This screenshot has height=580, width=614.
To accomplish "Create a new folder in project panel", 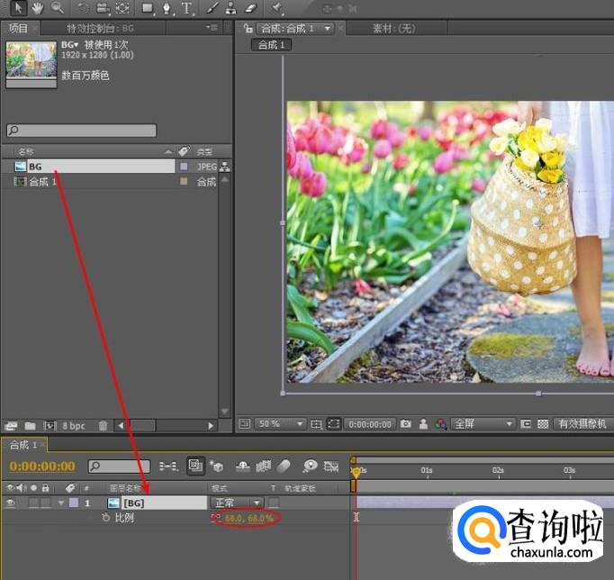I will 30,426.
